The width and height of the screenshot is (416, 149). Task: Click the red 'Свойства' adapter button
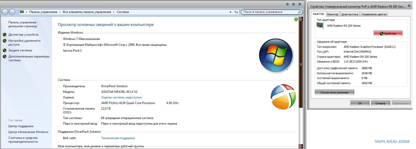(388, 34)
